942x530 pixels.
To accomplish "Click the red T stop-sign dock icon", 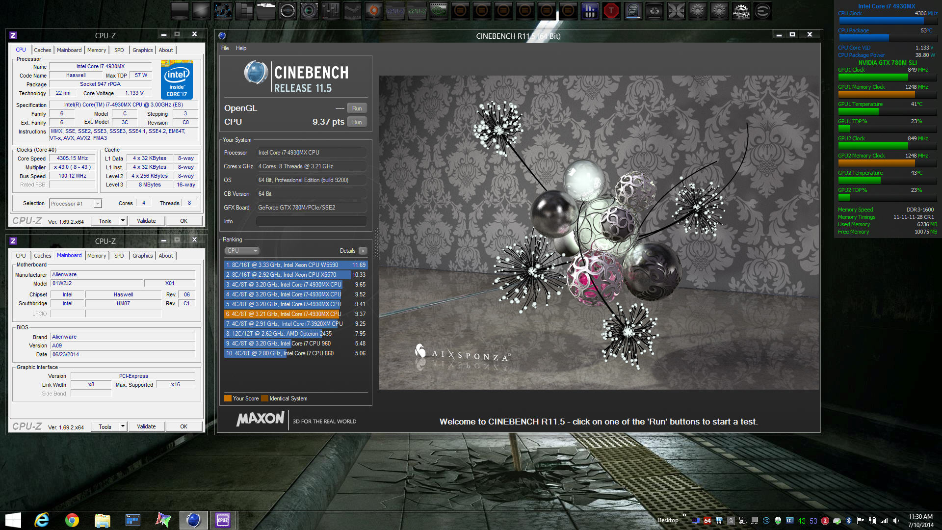I will point(611,11).
